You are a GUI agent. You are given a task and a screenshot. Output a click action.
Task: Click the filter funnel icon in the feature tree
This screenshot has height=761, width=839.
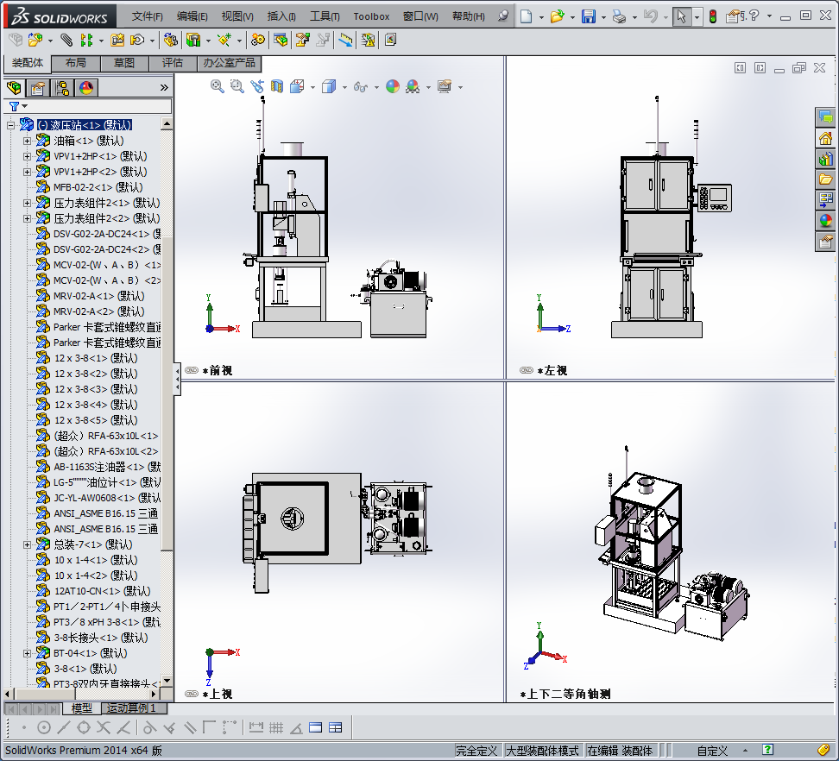click(15, 106)
